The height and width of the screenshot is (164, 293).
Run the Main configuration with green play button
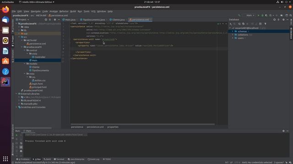(x=258, y=15)
